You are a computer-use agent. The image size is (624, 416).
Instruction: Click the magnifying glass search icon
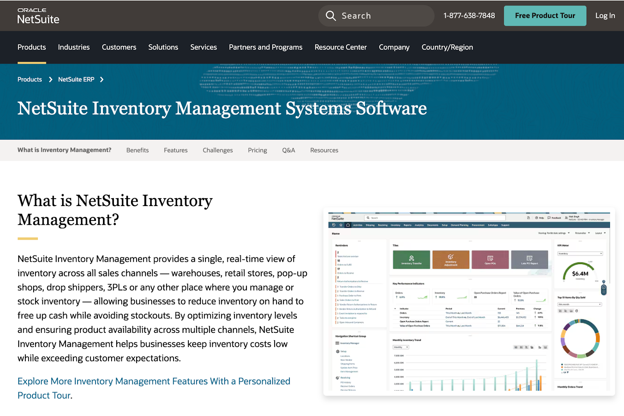[331, 16]
